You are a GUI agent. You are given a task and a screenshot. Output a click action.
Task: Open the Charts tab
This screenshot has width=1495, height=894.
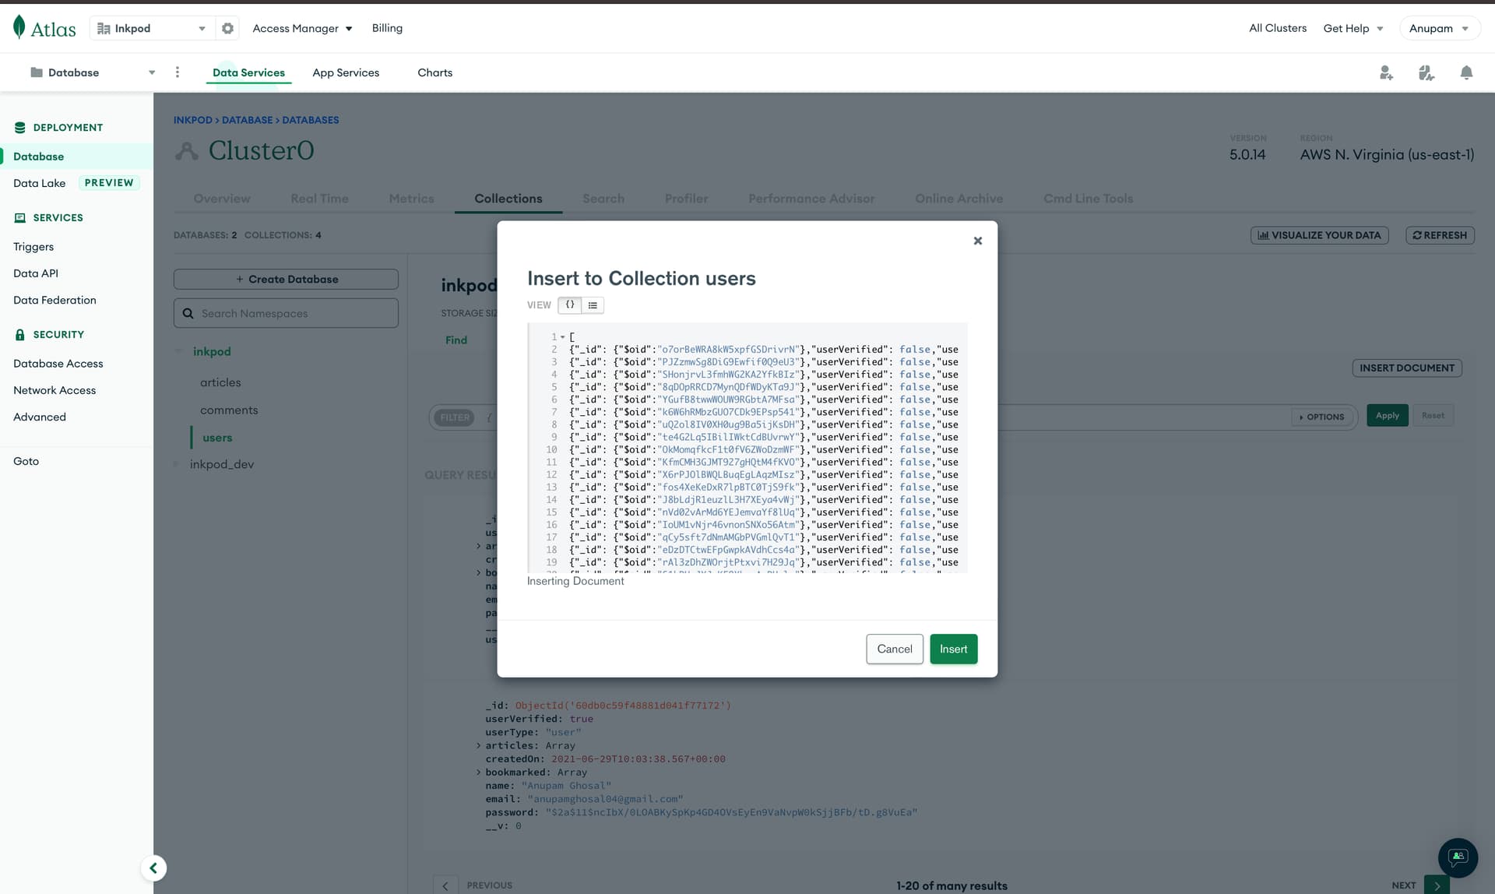click(434, 72)
